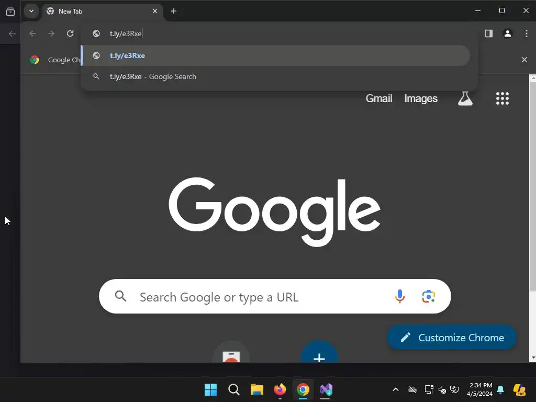Open Images link

coord(421,98)
